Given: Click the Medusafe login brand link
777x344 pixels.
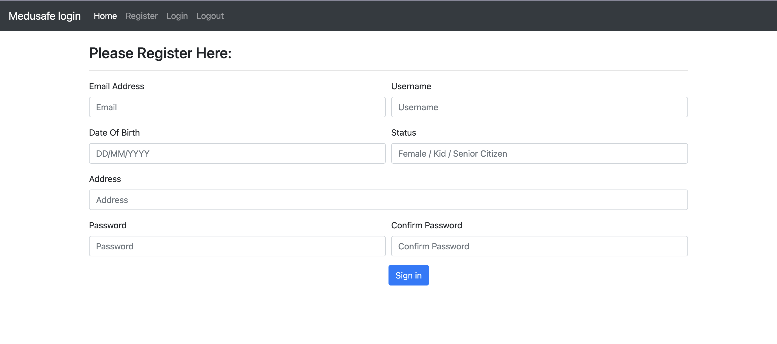Looking at the screenshot, I should click(x=45, y=16).
